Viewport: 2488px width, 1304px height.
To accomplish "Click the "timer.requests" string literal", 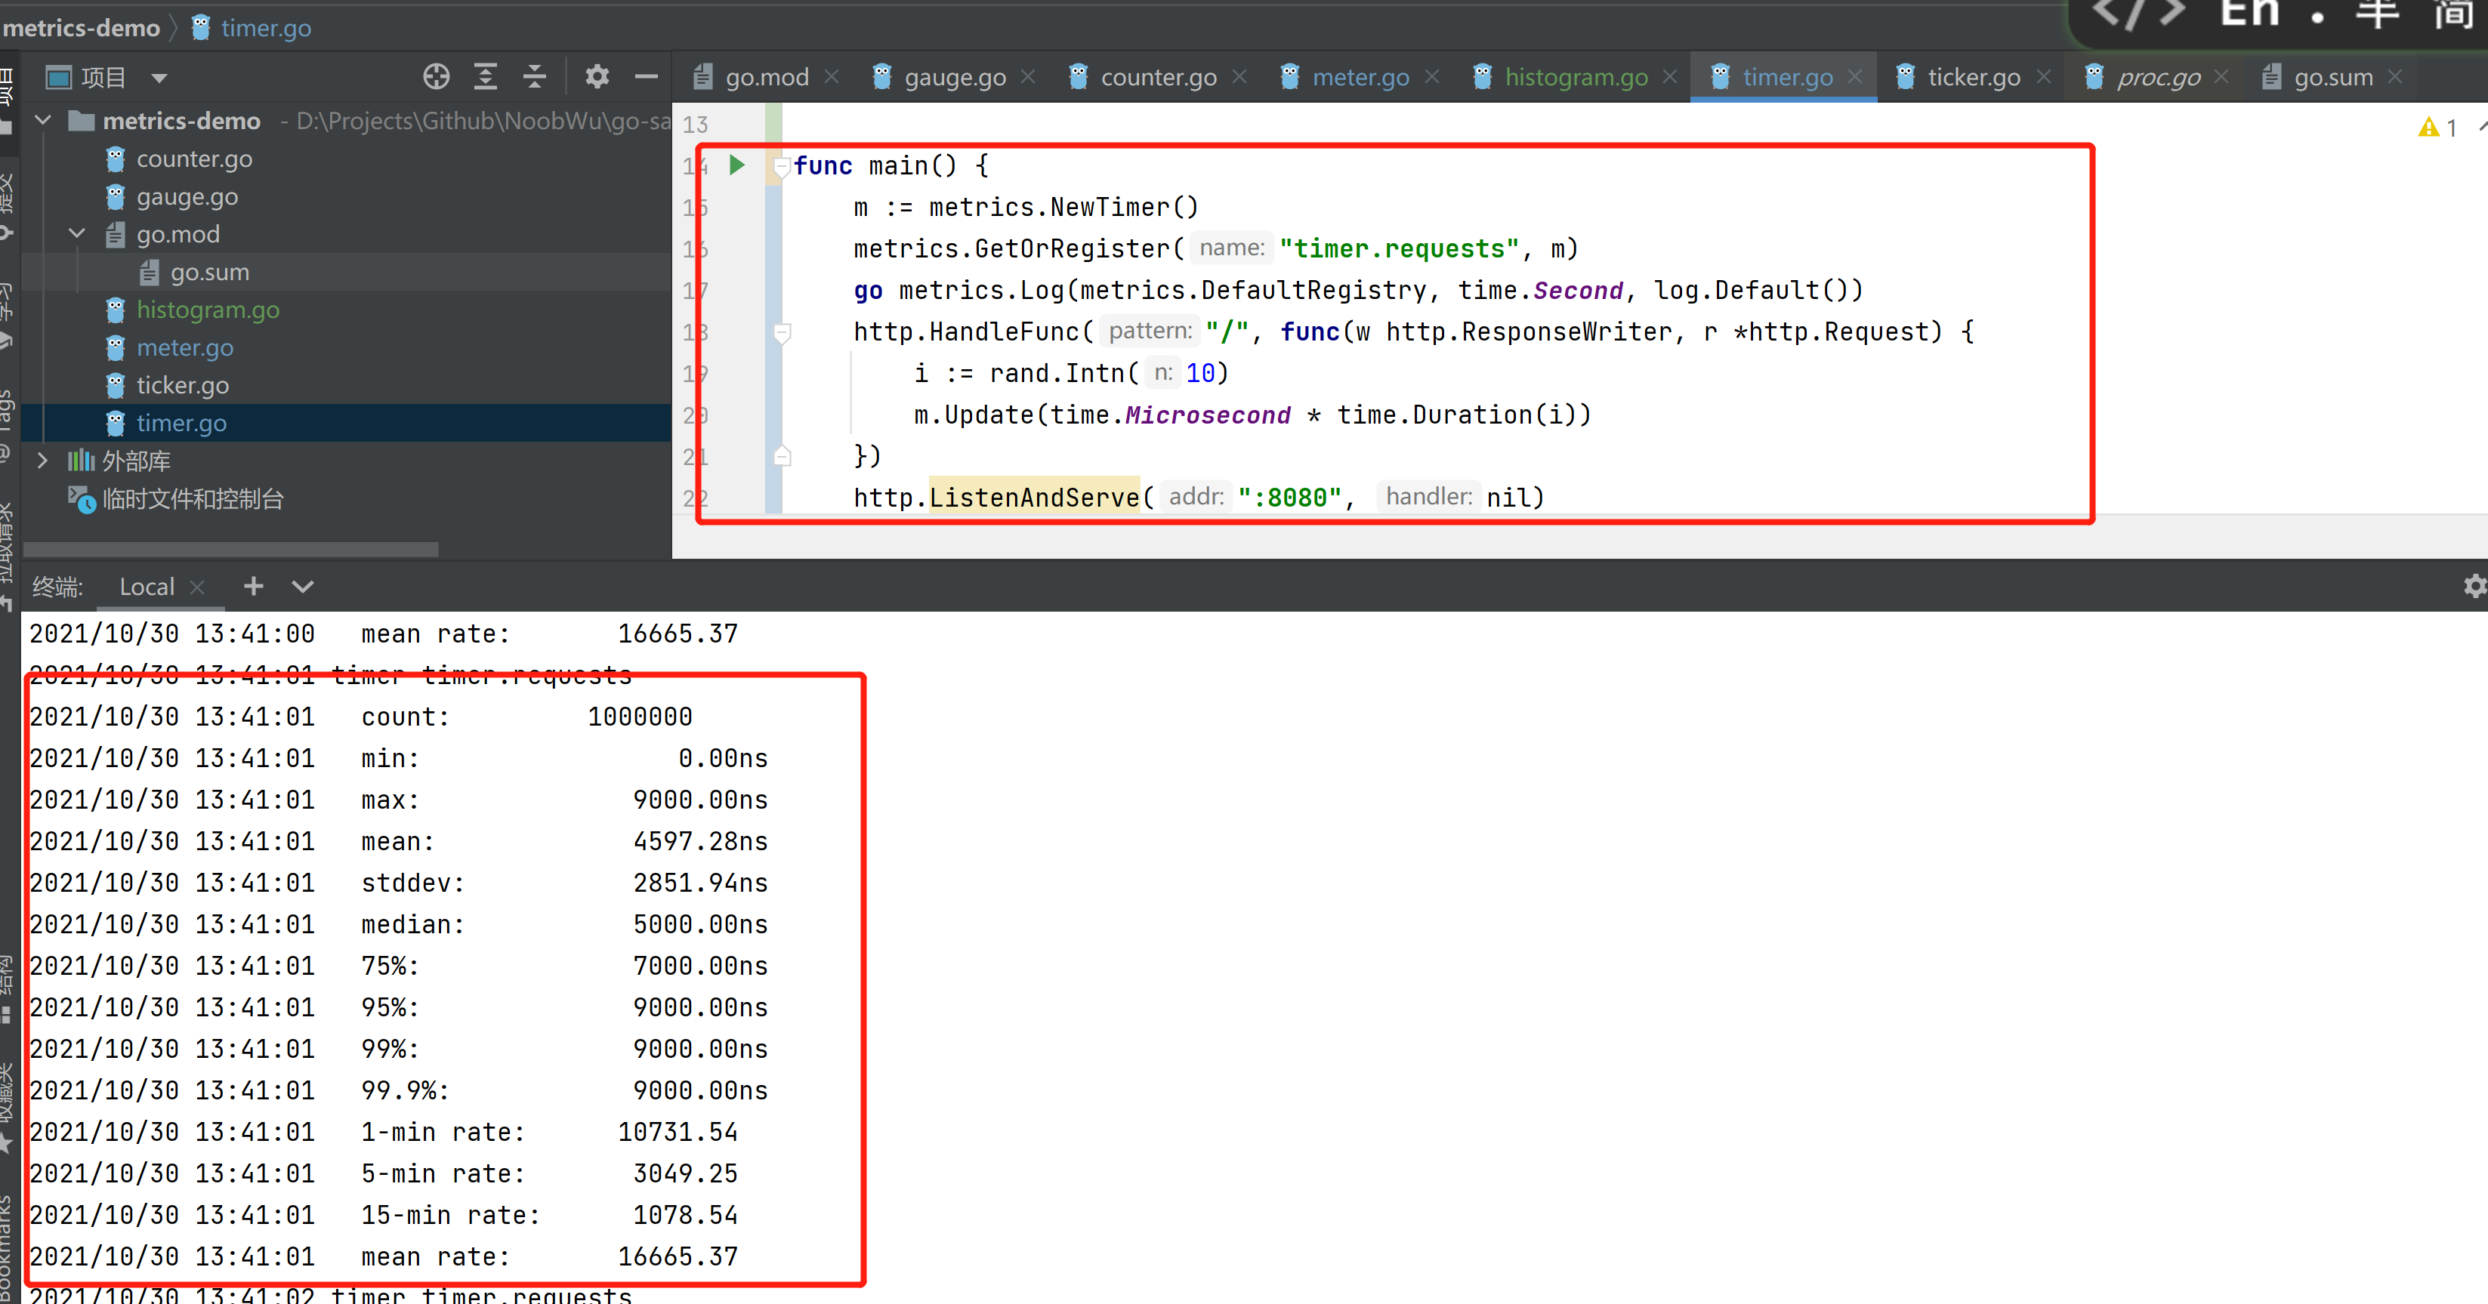I will coord(1399,249).
